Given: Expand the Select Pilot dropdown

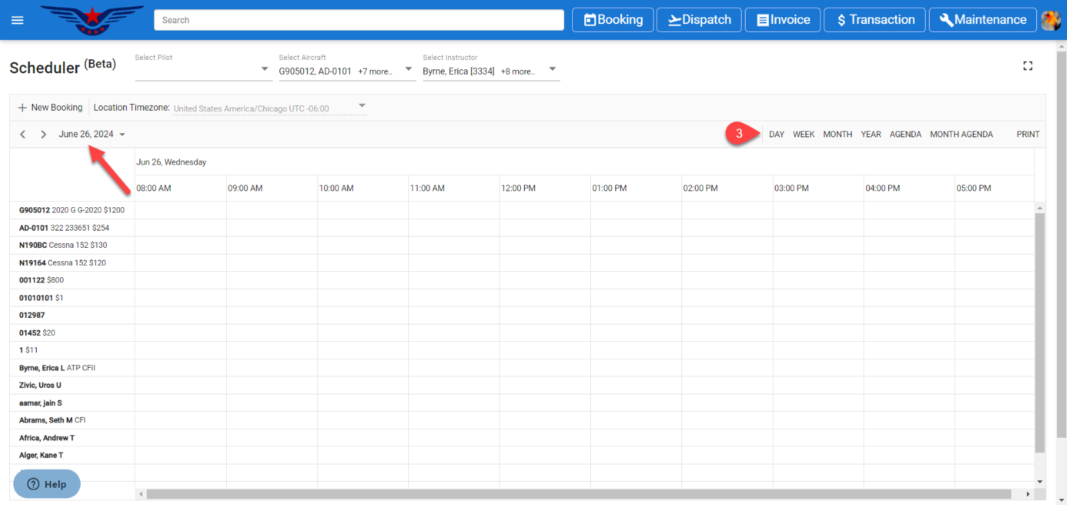Looking at the screenshot, I should [x=264, y=69].
